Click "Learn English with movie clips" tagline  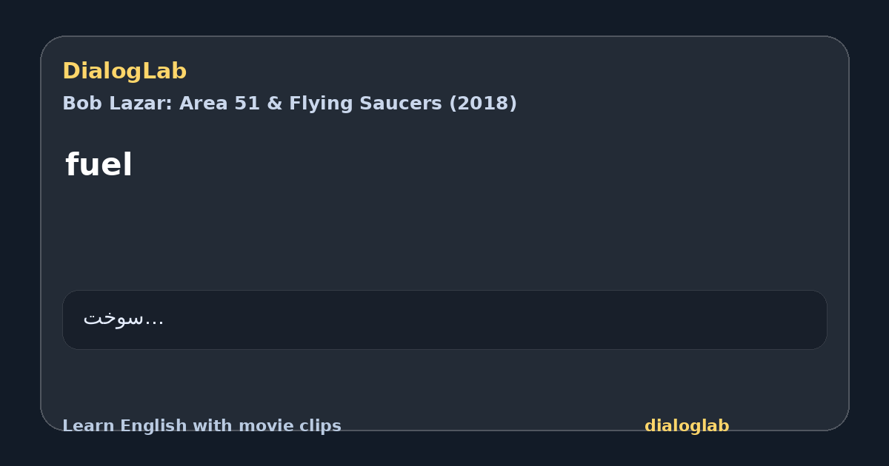point(202,426)
